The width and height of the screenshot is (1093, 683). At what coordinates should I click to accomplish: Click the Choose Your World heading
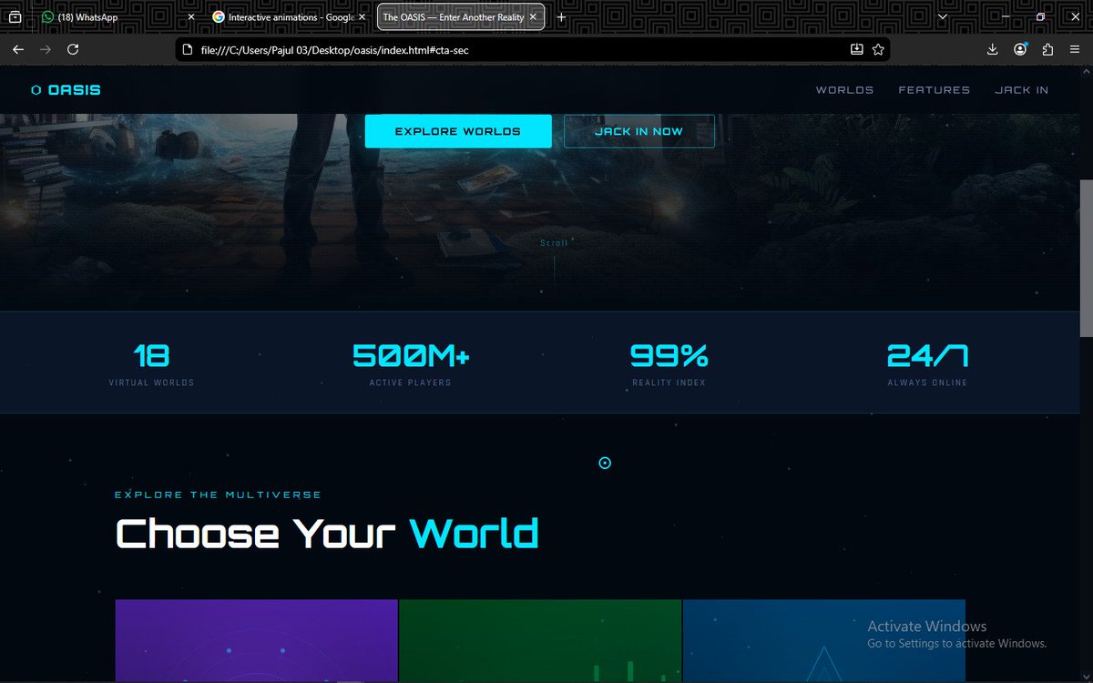point(327,534)
